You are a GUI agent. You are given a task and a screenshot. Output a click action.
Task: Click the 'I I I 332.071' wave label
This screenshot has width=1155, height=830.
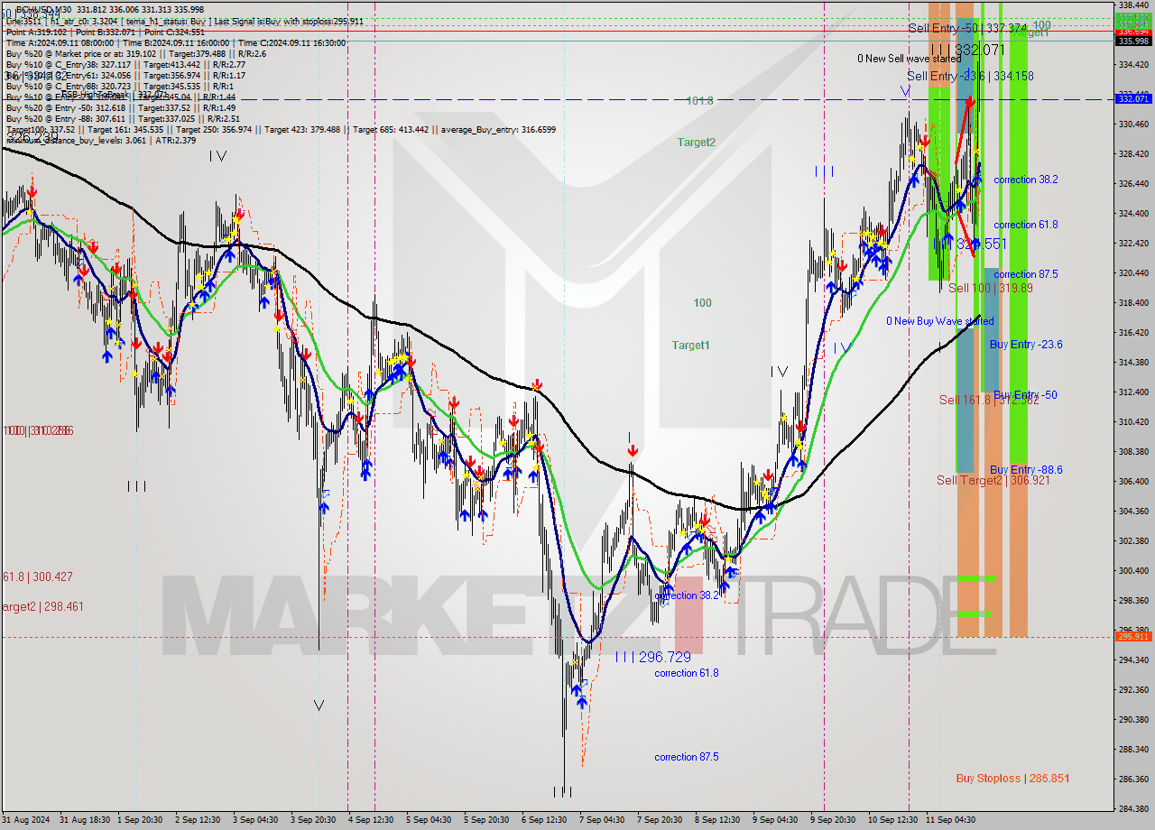pyautogui.click(x=966, y=49)
